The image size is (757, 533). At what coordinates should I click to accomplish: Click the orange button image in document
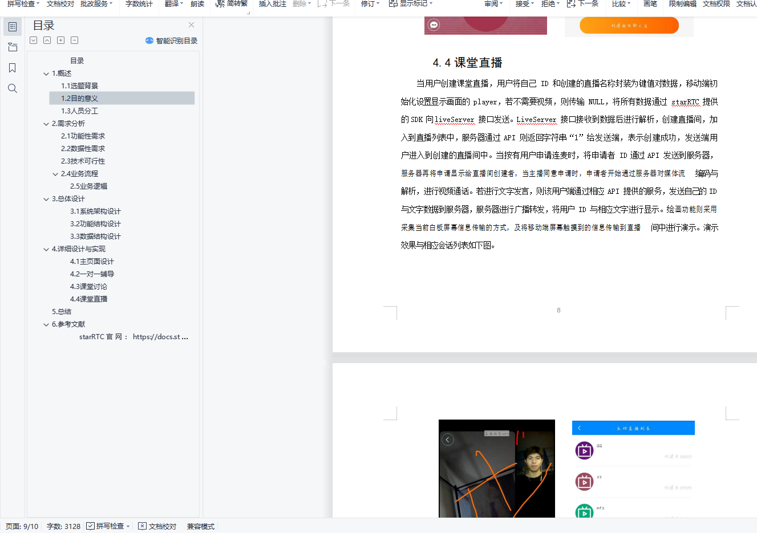point(629,26)
